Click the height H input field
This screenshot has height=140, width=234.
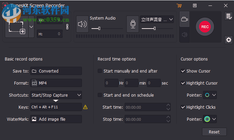(50, 34)
